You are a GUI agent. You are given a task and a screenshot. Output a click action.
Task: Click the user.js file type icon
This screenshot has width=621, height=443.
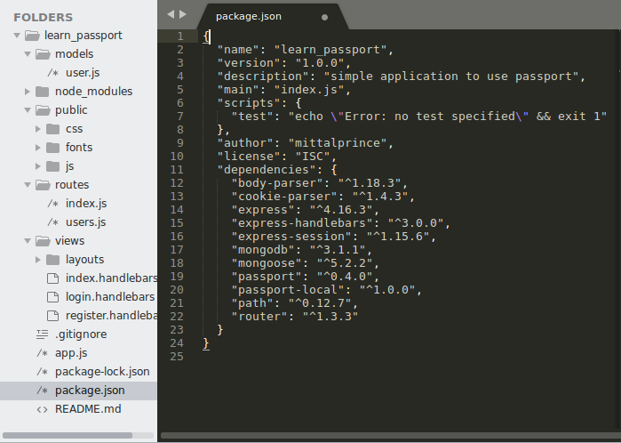[53, 73]
